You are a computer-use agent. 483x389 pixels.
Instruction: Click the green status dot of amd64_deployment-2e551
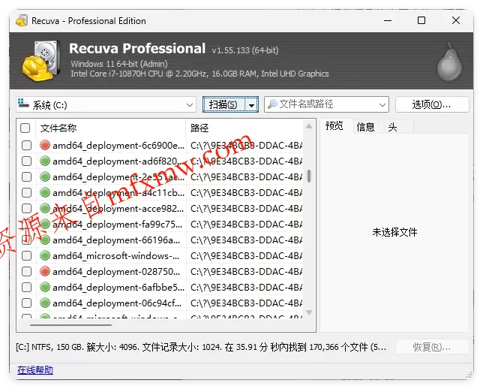click(45, 176)
